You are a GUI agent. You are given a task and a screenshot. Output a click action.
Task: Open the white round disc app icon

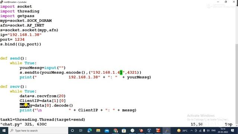pos(132,131)
